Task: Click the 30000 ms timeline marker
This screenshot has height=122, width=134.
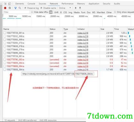Action: click(x=83, y=16)
